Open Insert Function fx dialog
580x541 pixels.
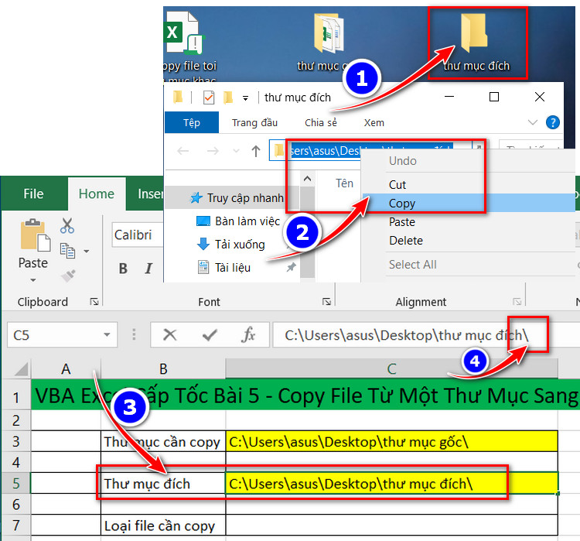pyautogui.click(x=248, y=335)
